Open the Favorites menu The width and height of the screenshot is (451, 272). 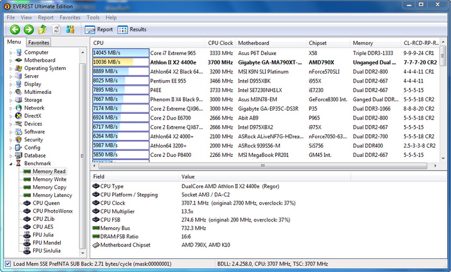click(x=70, y=18)
